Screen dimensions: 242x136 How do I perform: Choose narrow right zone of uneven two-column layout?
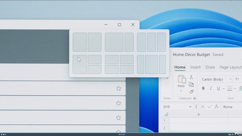[129, 42]
